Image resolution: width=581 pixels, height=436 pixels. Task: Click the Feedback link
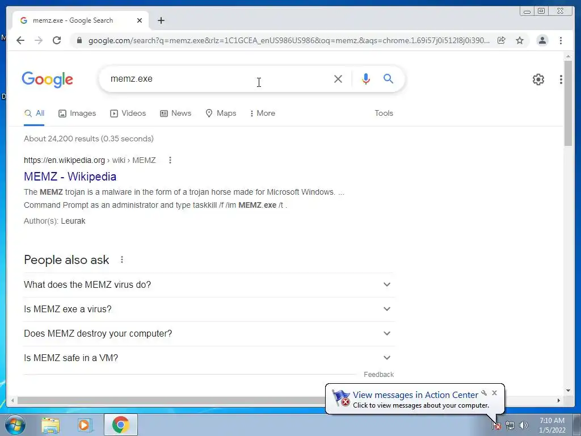click(378, 375)
